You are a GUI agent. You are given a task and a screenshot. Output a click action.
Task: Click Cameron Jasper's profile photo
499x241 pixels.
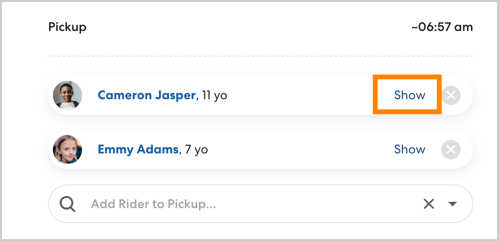[x=67, y=95]
